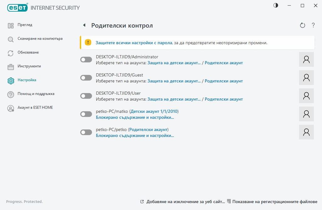
Task: Go back using the back arrow
Action: [x=84, y=25]
